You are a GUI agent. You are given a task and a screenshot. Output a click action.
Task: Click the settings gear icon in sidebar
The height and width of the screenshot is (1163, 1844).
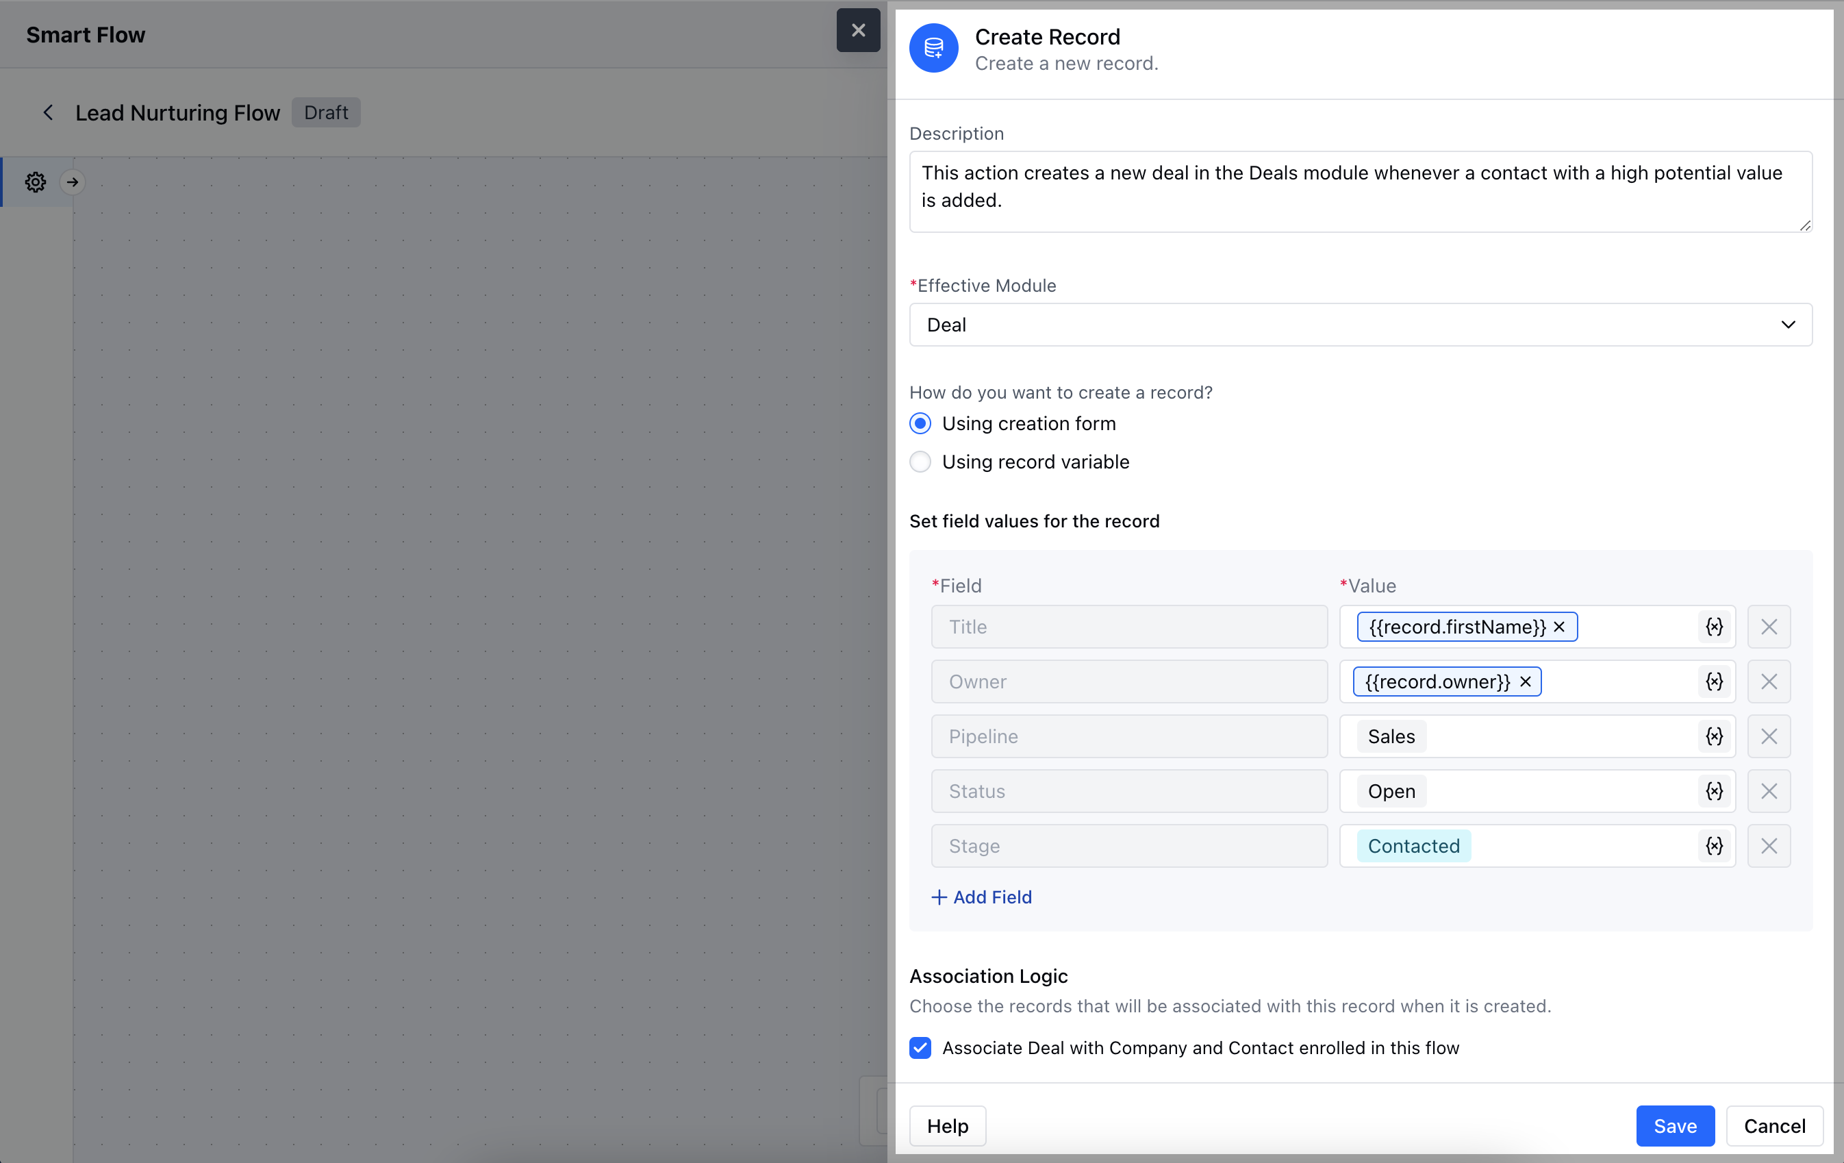pyautogui.click(x=35, y=182)
